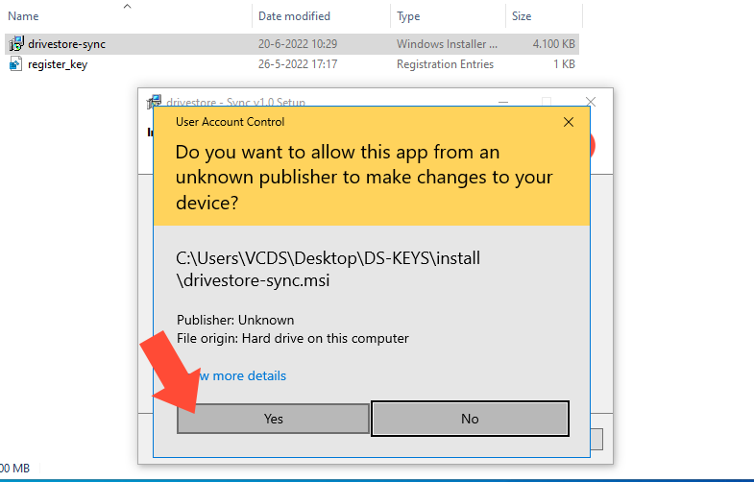Viewport: 754px width, 482px height.
Task: Sort files by the Name column
Action: tap(24, 16)
